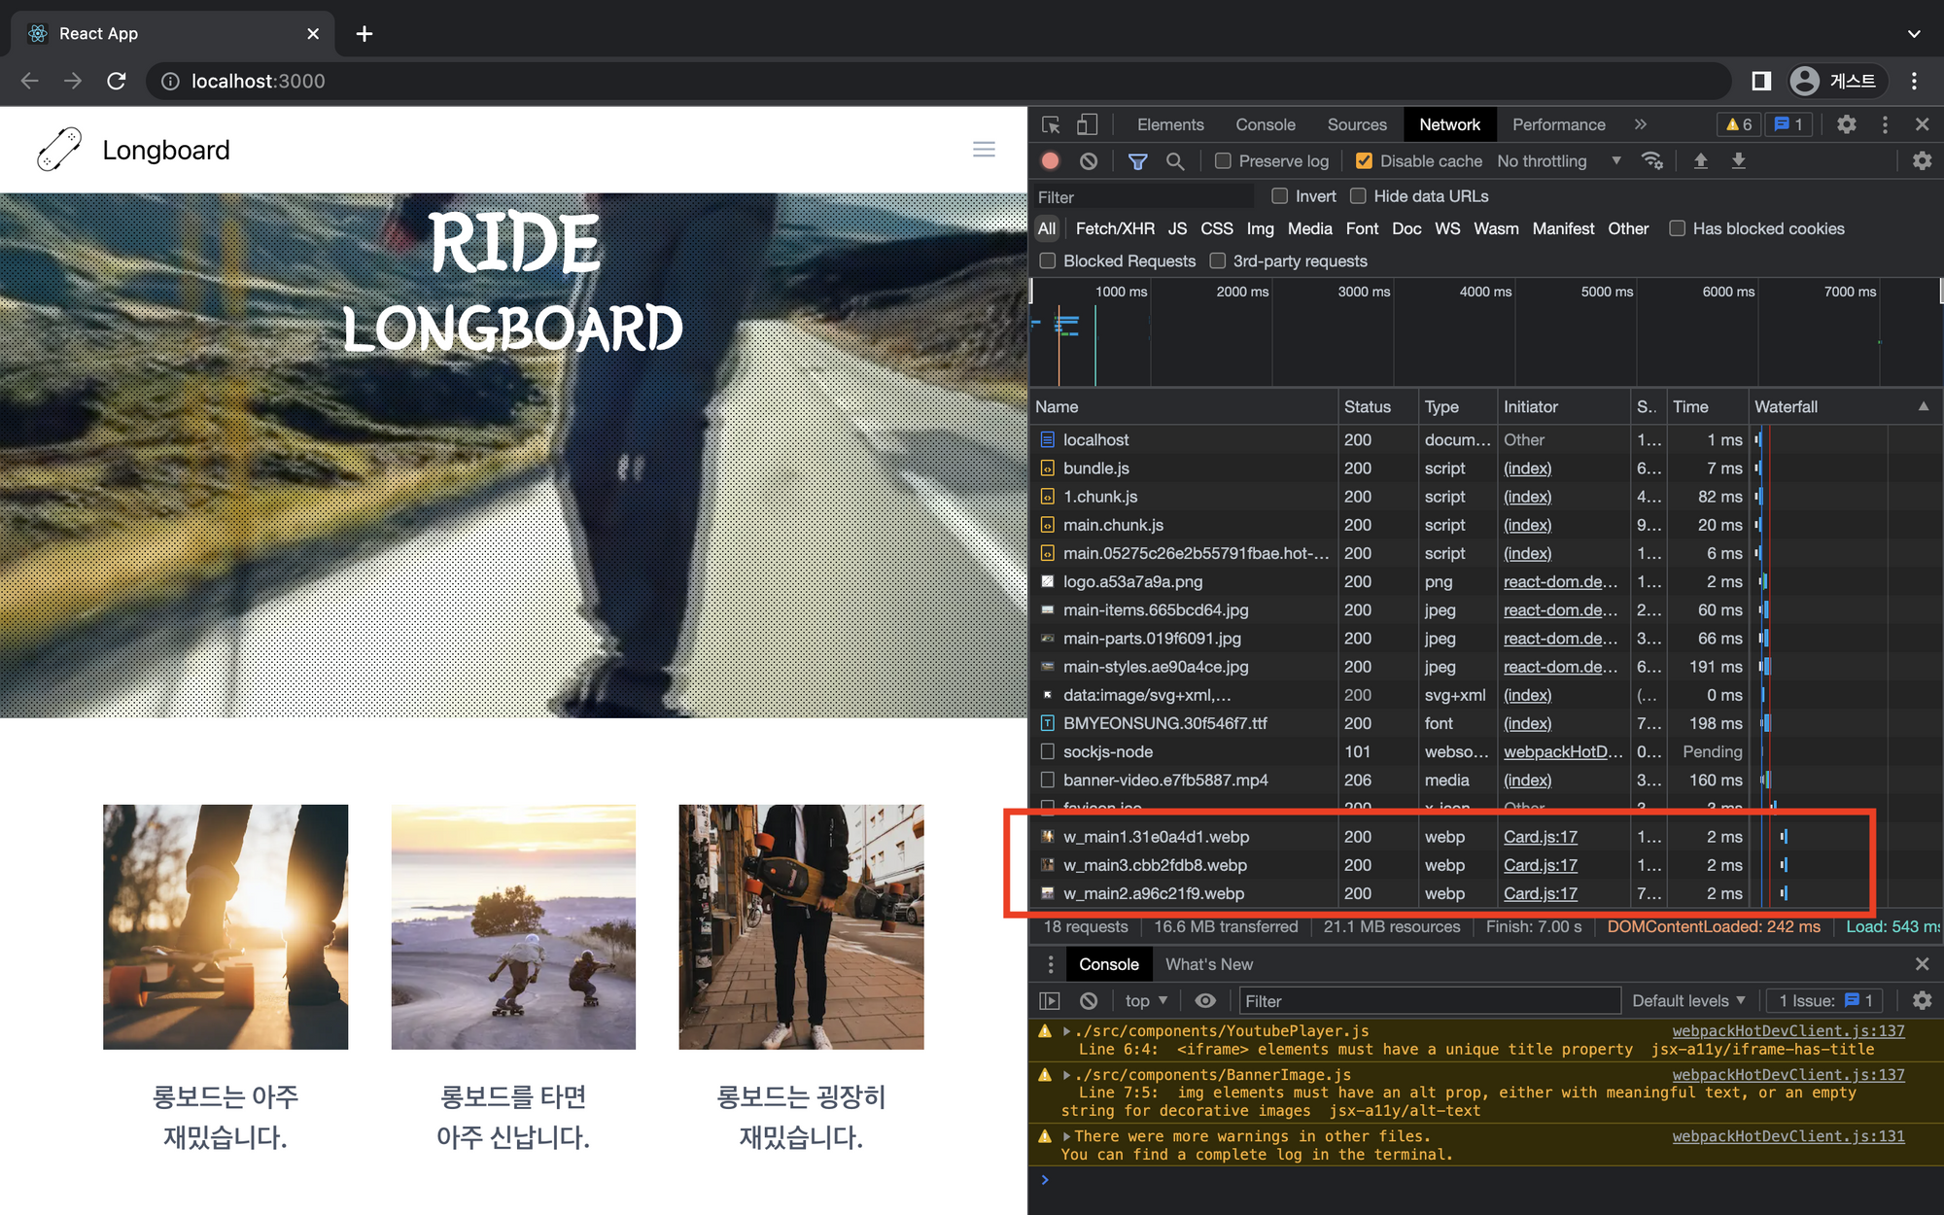Screen dimensions: 1944x1215
Task: Check the Hide data URLs option
Action: click(1358, 196)
